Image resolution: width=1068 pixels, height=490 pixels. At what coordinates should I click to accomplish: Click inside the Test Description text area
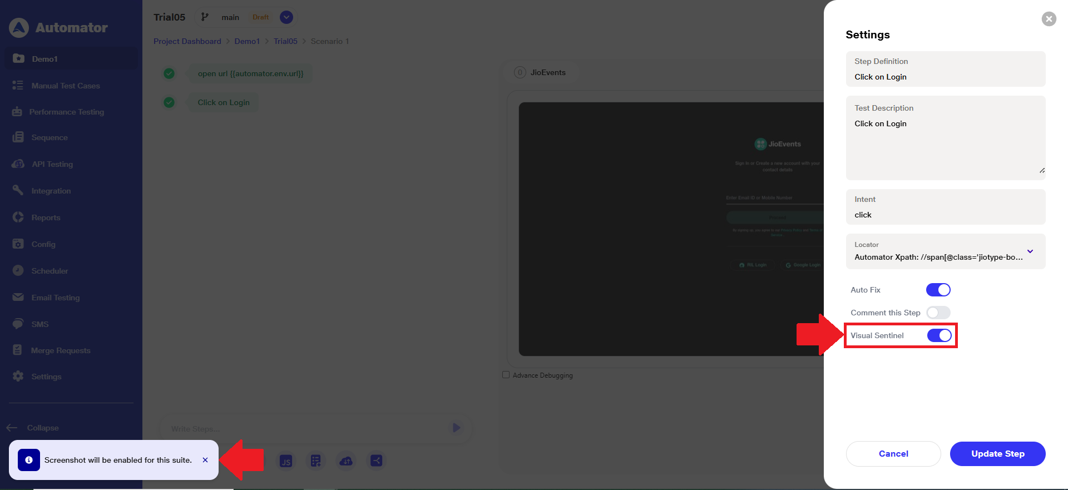point(945,145)
